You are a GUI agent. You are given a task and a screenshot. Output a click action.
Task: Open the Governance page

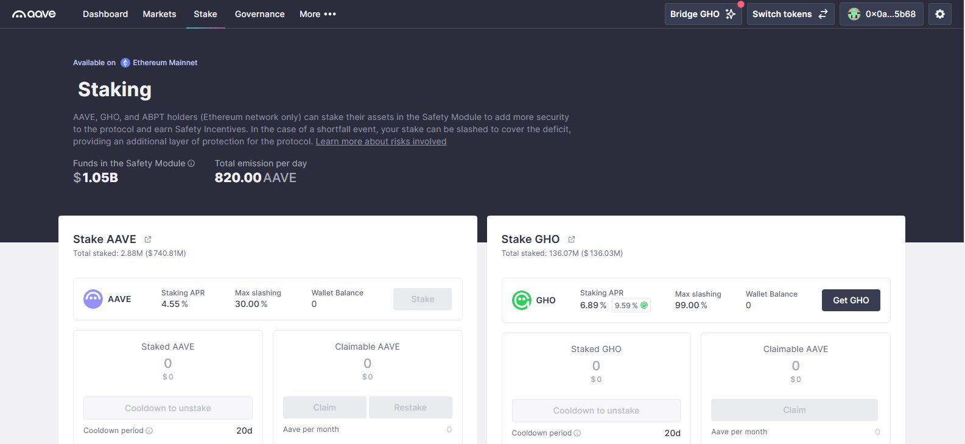(x=260, y=14)
